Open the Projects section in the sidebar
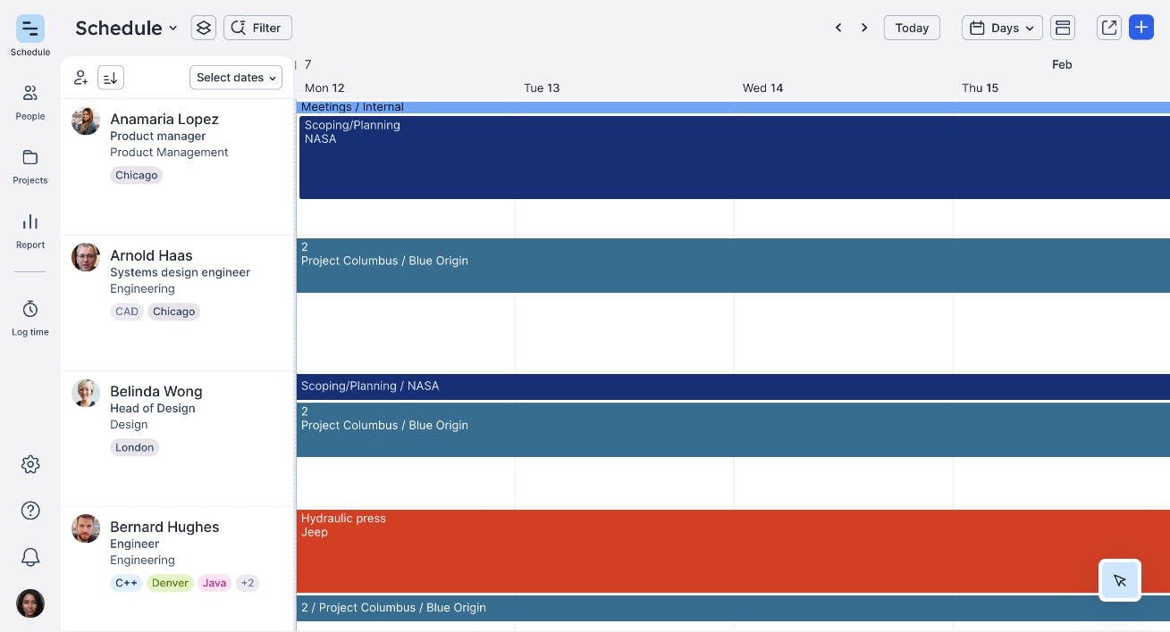The image size is (1170, 632). tap(29, 164)
